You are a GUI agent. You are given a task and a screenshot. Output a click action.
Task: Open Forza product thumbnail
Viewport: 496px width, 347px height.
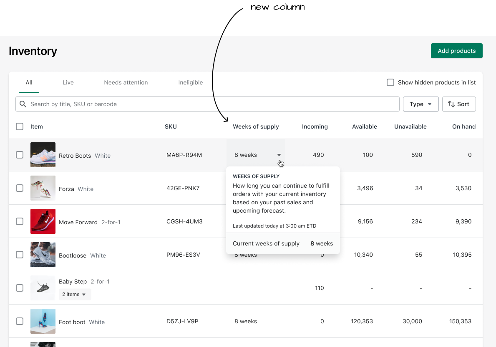click(43, 188)
